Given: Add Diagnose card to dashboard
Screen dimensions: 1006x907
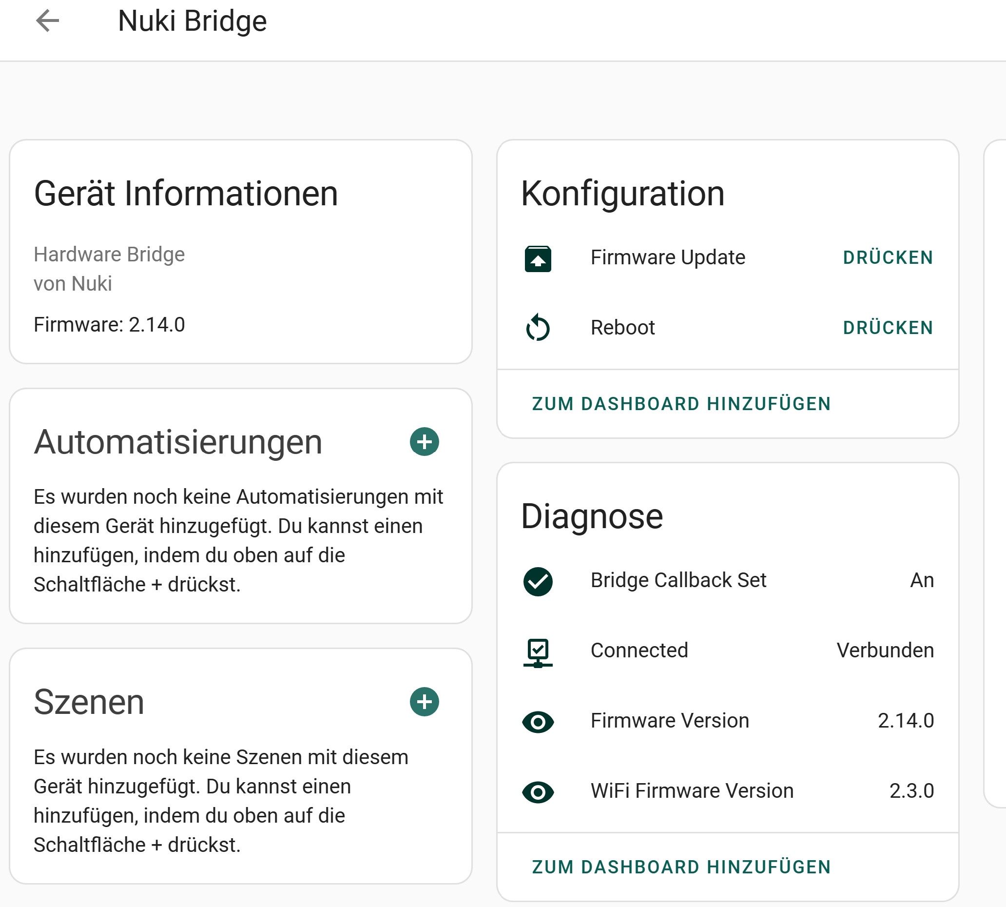Looking at the screenshot, I should 681,867.
